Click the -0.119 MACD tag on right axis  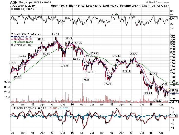[x=174, y=116]
